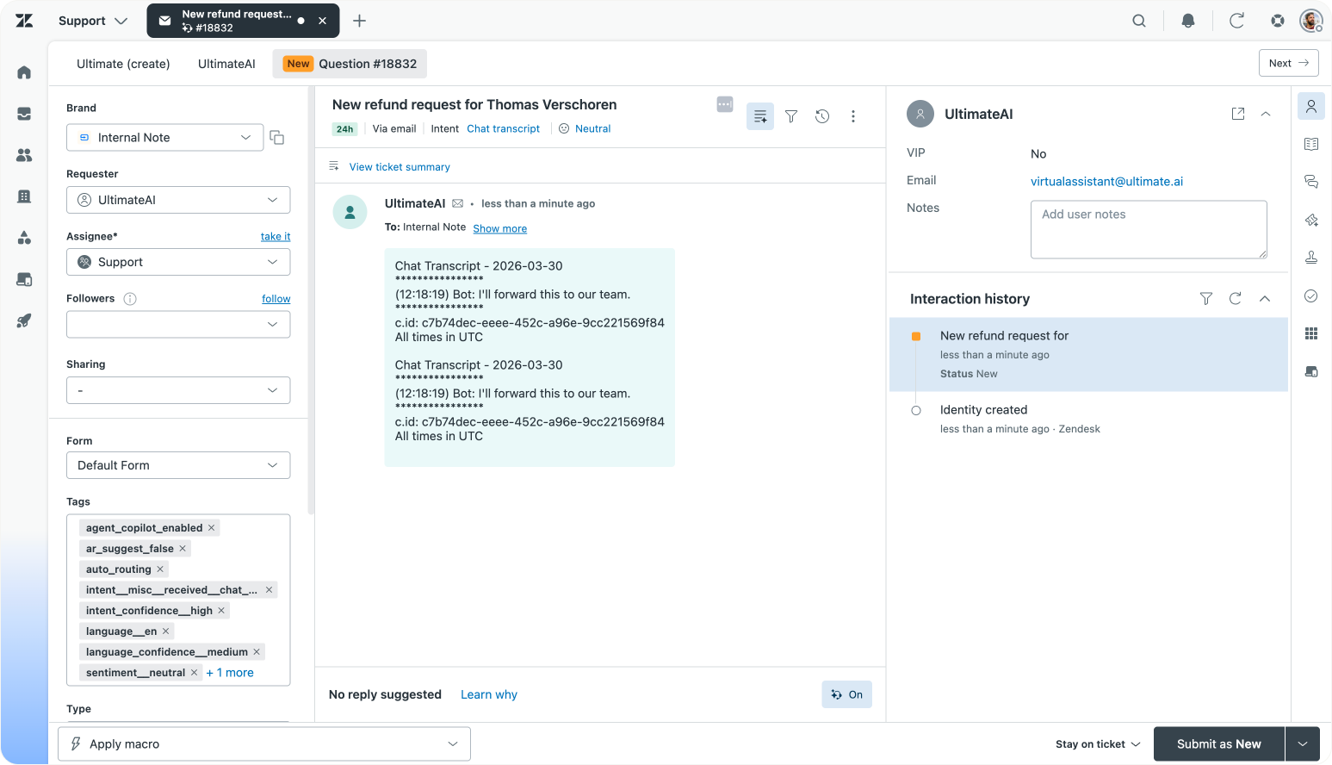Open the Assignee dropdown showing Support
This screenshot has height=765, width=1332.
(178, 262)
